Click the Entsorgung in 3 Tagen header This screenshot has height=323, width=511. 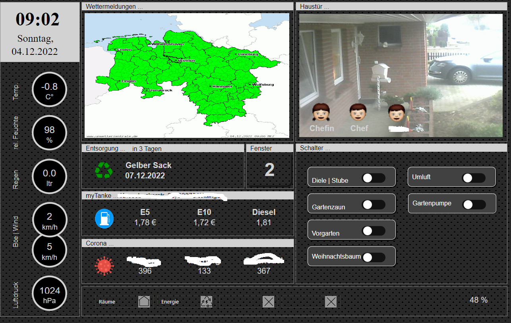coord(163,148)
